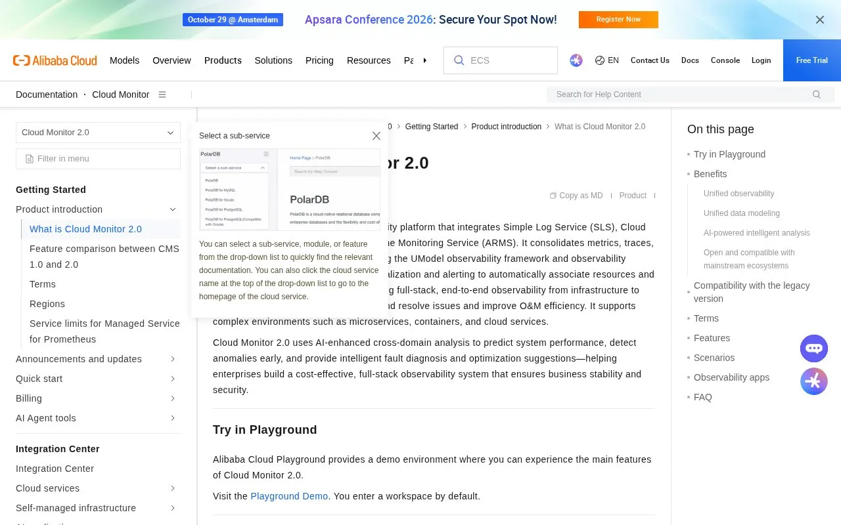
Task: Open the Products menu
Action: coord(223,60)
